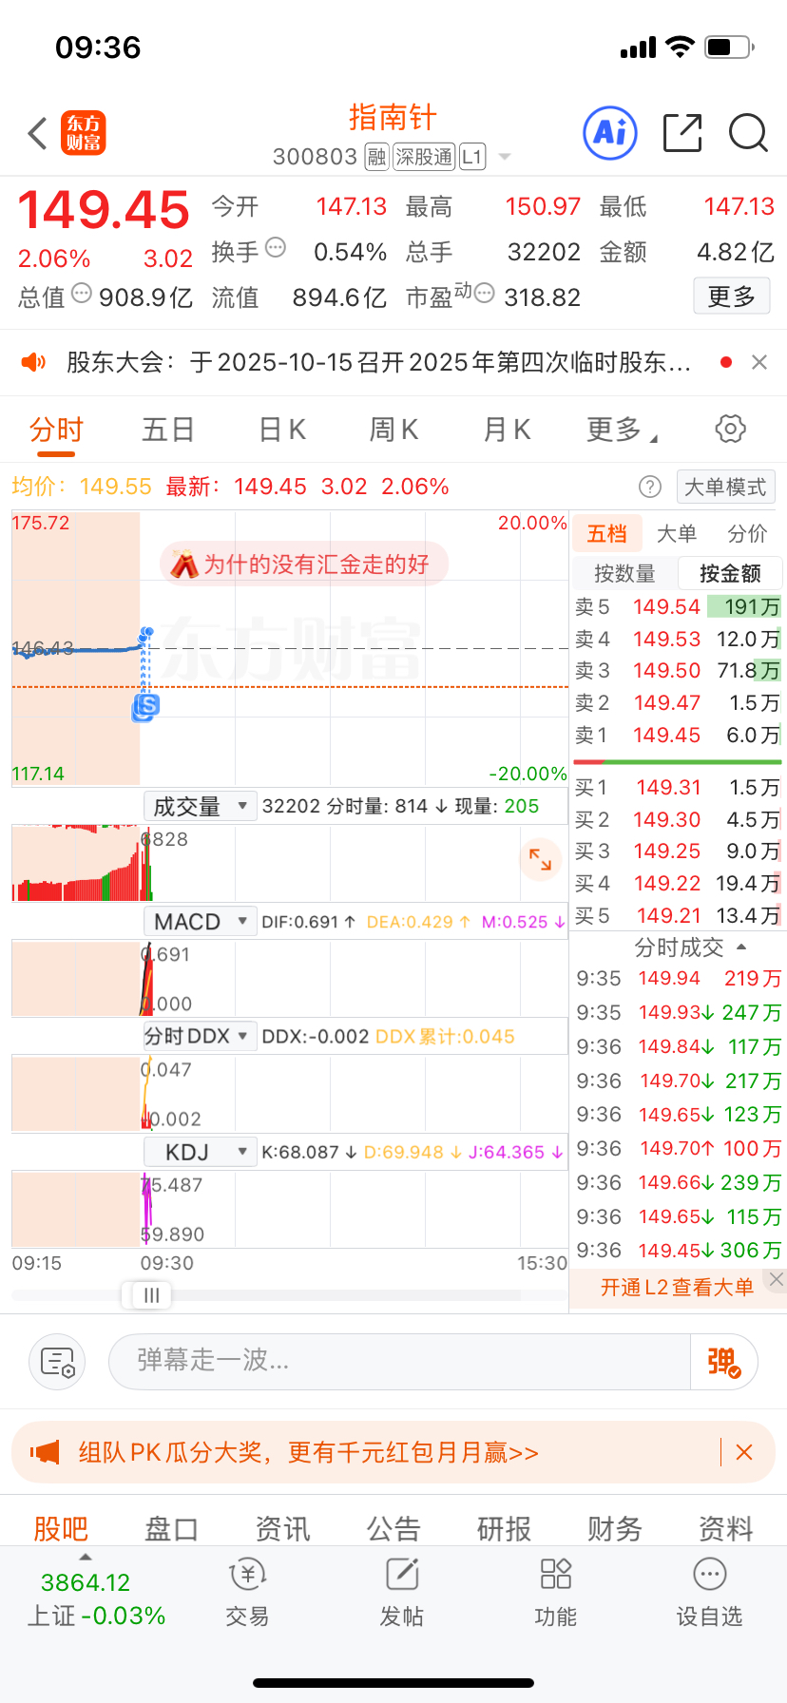Tap the back arrow icon
The height and width of the screenshot is (1703, 787).
(38, 133)
